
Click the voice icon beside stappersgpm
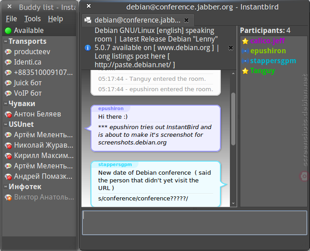pyautogui.click(x=245, y=61)
